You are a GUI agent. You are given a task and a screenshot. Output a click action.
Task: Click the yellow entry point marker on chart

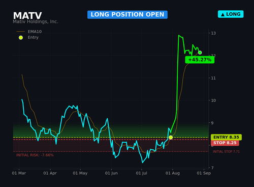pyautogui.click(x=171, y=138)
